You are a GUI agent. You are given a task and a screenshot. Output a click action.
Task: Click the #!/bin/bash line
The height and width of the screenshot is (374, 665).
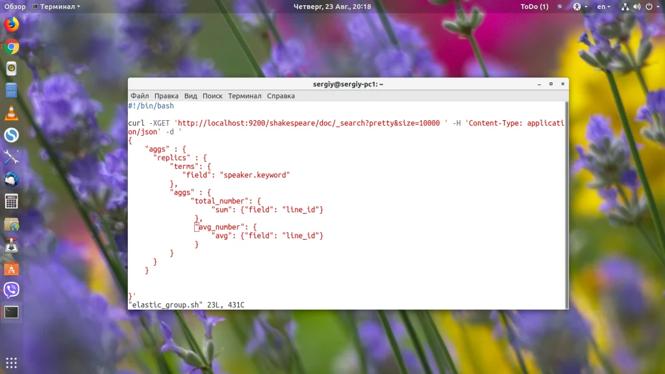151,106
